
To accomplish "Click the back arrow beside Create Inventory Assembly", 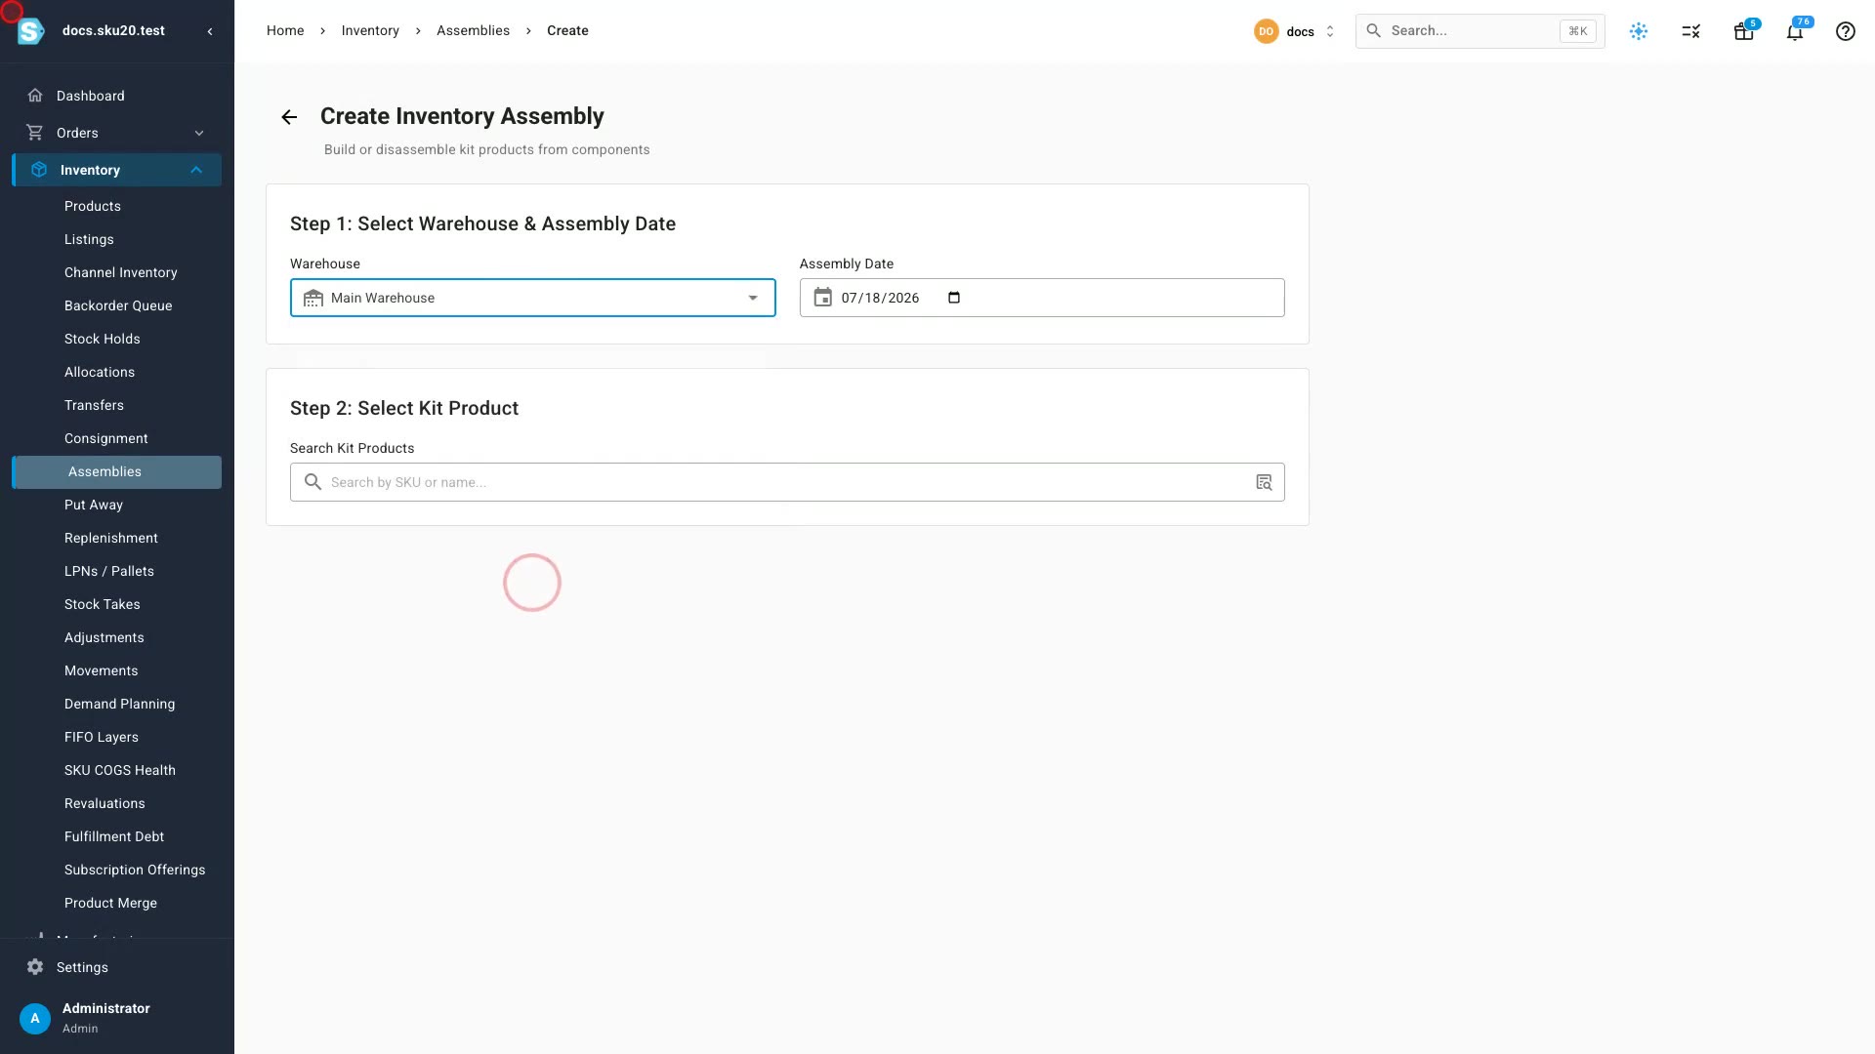I will (x=289, y=117).
